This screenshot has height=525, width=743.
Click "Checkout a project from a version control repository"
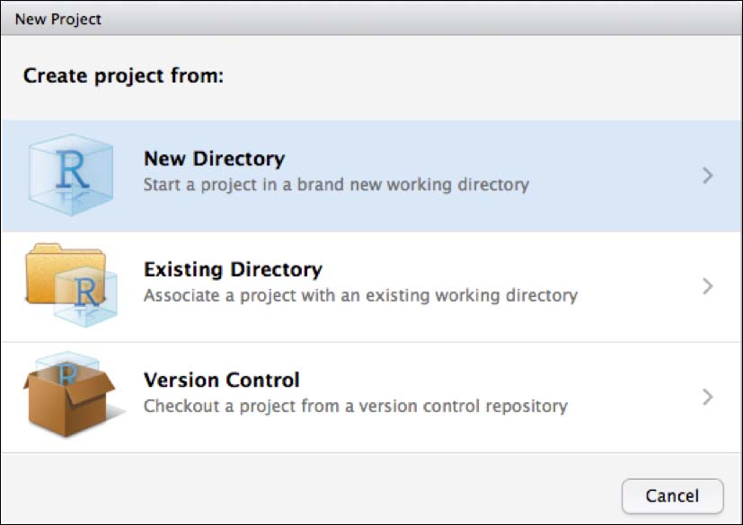coord(356,407)
